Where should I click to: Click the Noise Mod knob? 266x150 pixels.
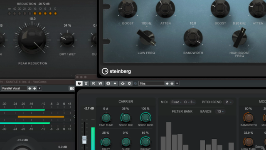pyautogui.click(x=145, y=117)
